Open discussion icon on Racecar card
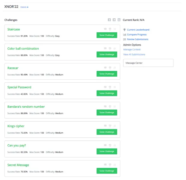This screenshot has height=180, width=186. coord(105,68)
